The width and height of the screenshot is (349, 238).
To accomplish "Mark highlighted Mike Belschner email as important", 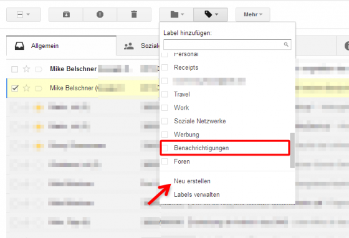I will (39, 88).
